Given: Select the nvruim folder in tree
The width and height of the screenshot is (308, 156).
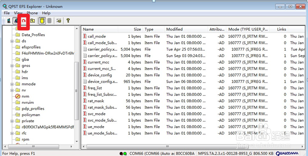Looking at the screenshot, I should click(28, 102).
